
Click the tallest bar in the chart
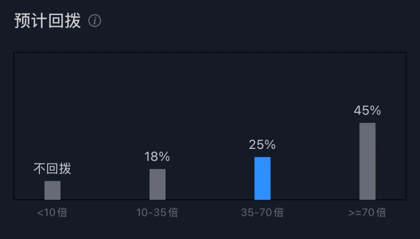(x=367, y=161)
